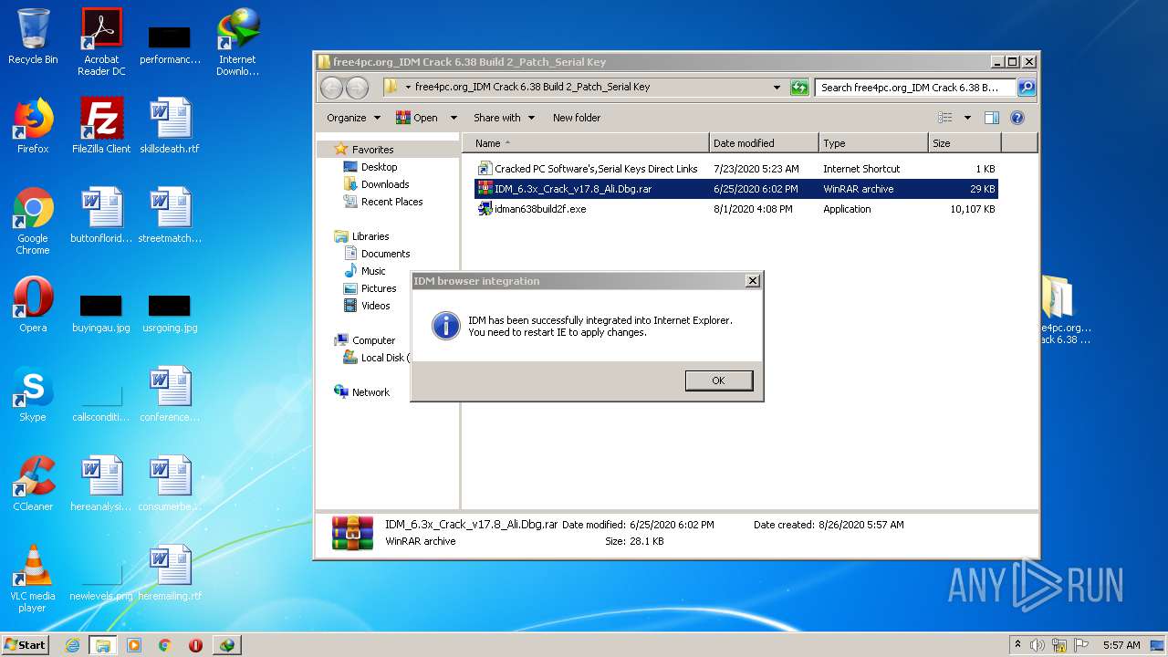
Task: Expand the address bar history dropdown
Action: pos(777,88)
